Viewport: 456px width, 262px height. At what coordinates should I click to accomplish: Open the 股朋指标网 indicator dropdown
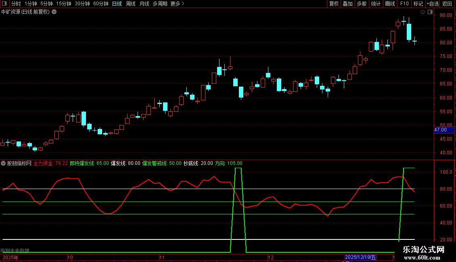pos(3,163)
